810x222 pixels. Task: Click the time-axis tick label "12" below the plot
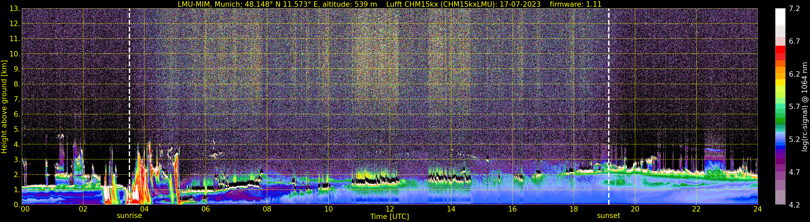click(x=390, y=209)
